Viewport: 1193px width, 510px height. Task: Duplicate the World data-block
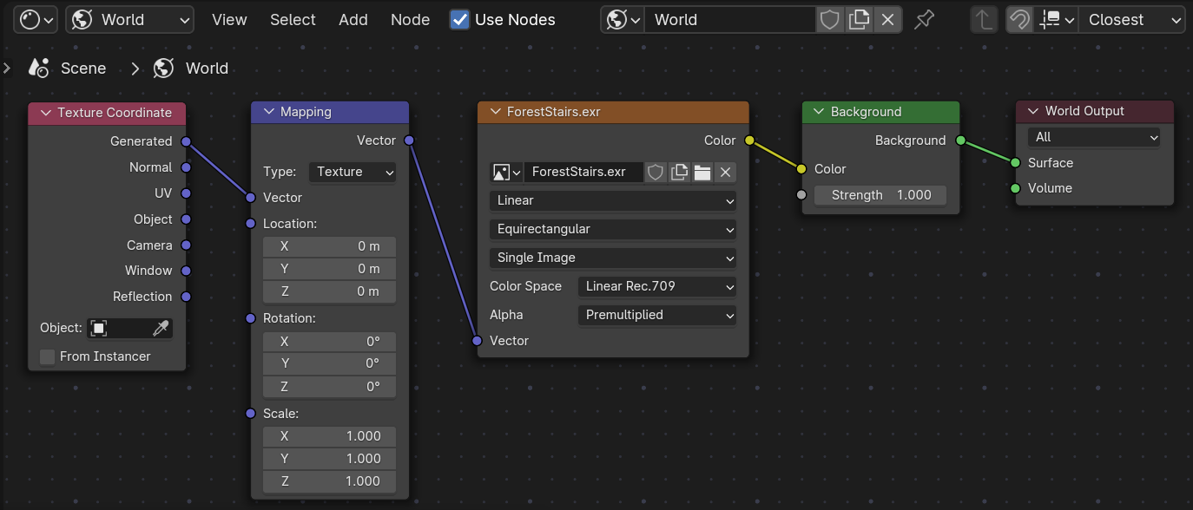[859, 19]
